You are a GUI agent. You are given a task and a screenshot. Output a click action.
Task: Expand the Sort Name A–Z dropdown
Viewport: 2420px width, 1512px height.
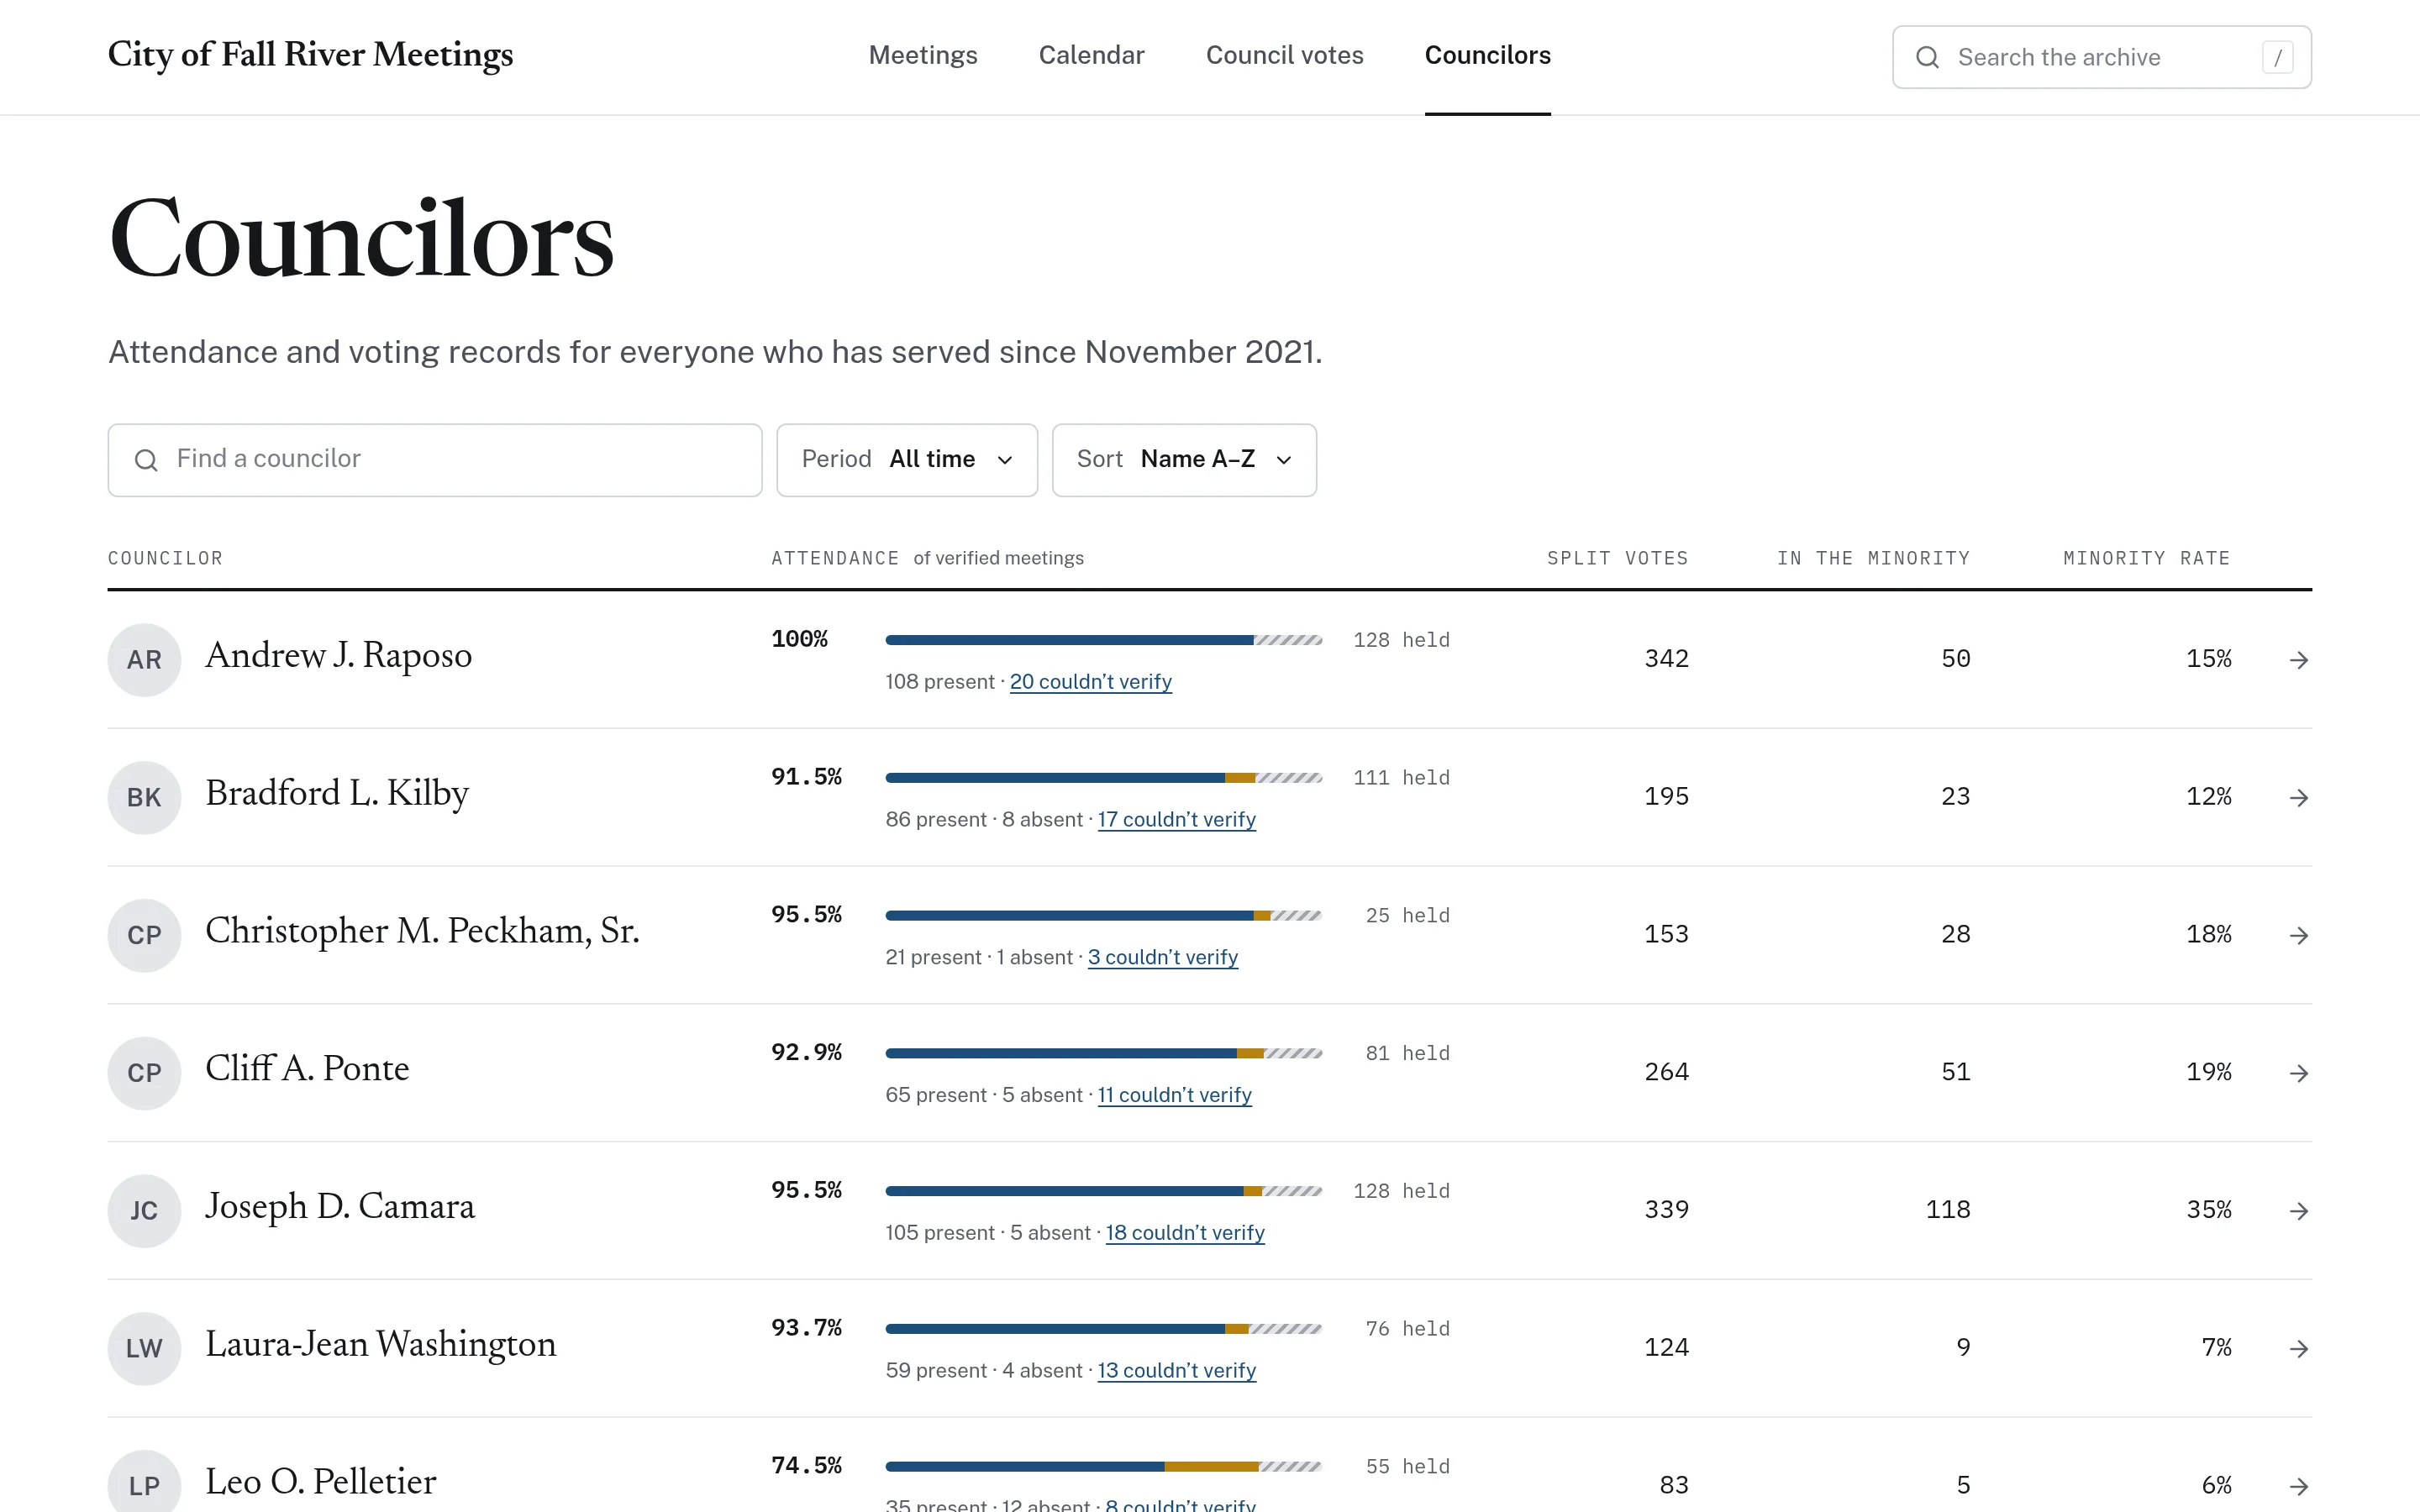tap(1184, 460)
